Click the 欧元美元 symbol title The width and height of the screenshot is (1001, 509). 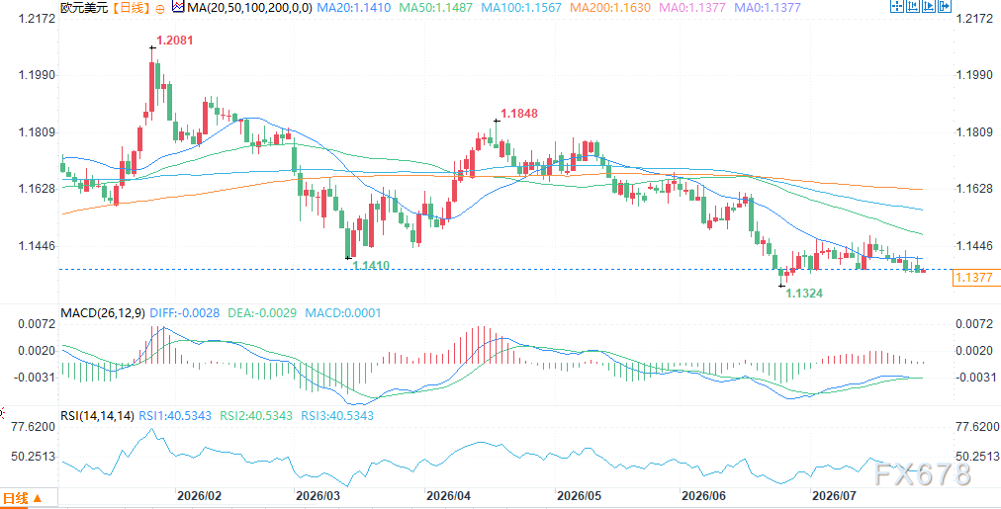point(83,8)
